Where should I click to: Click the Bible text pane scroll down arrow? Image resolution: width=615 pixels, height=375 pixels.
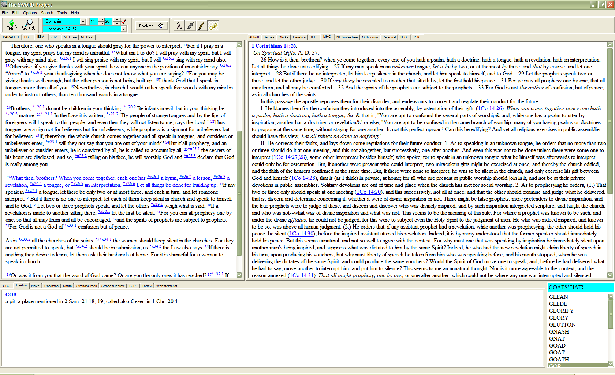(x=239, y=275)
